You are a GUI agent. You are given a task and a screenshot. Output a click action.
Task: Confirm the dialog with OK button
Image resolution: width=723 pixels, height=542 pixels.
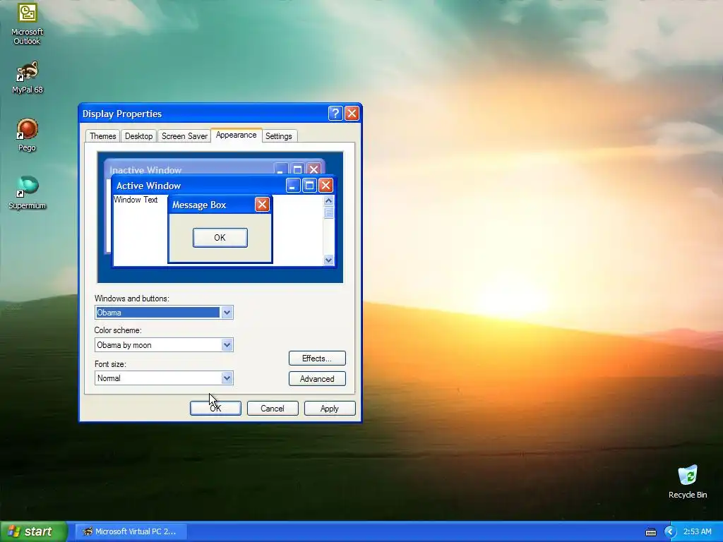[215, 409]
